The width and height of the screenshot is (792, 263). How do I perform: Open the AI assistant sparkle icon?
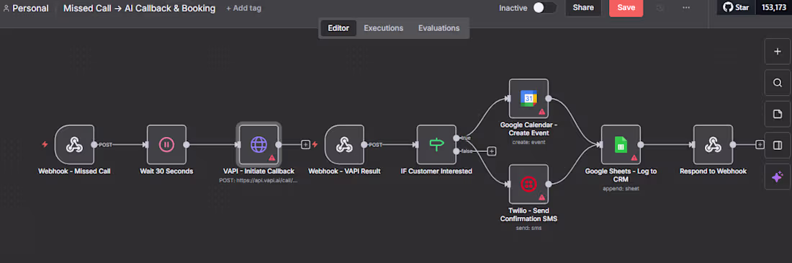[778, 177]
